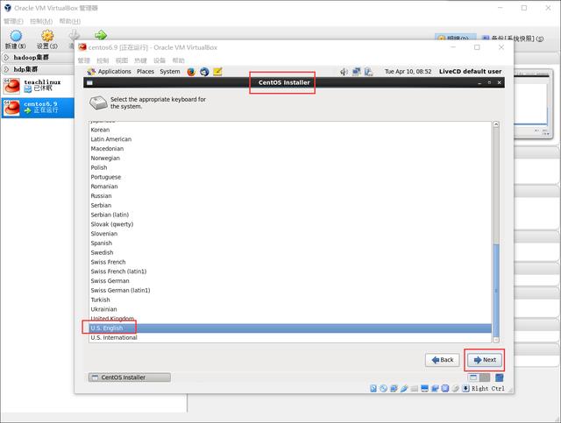Open the System menu in GNOME panel

click(x=169, y=72)
